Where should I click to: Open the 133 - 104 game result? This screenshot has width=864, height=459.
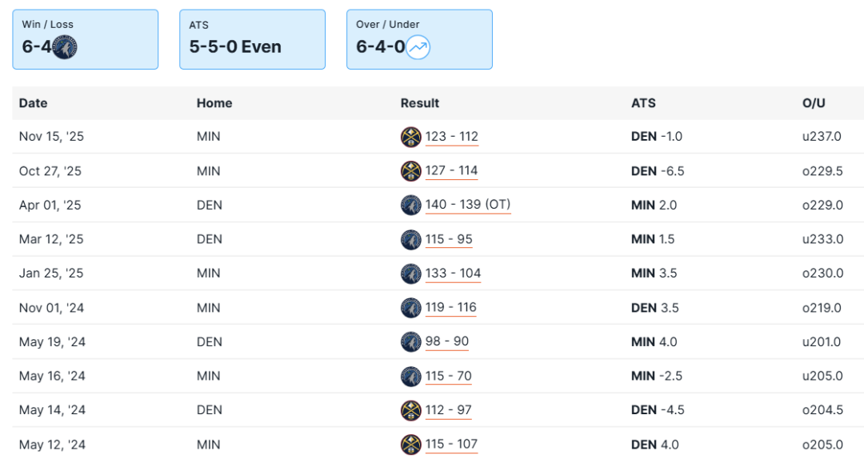(x=453, y=273)
